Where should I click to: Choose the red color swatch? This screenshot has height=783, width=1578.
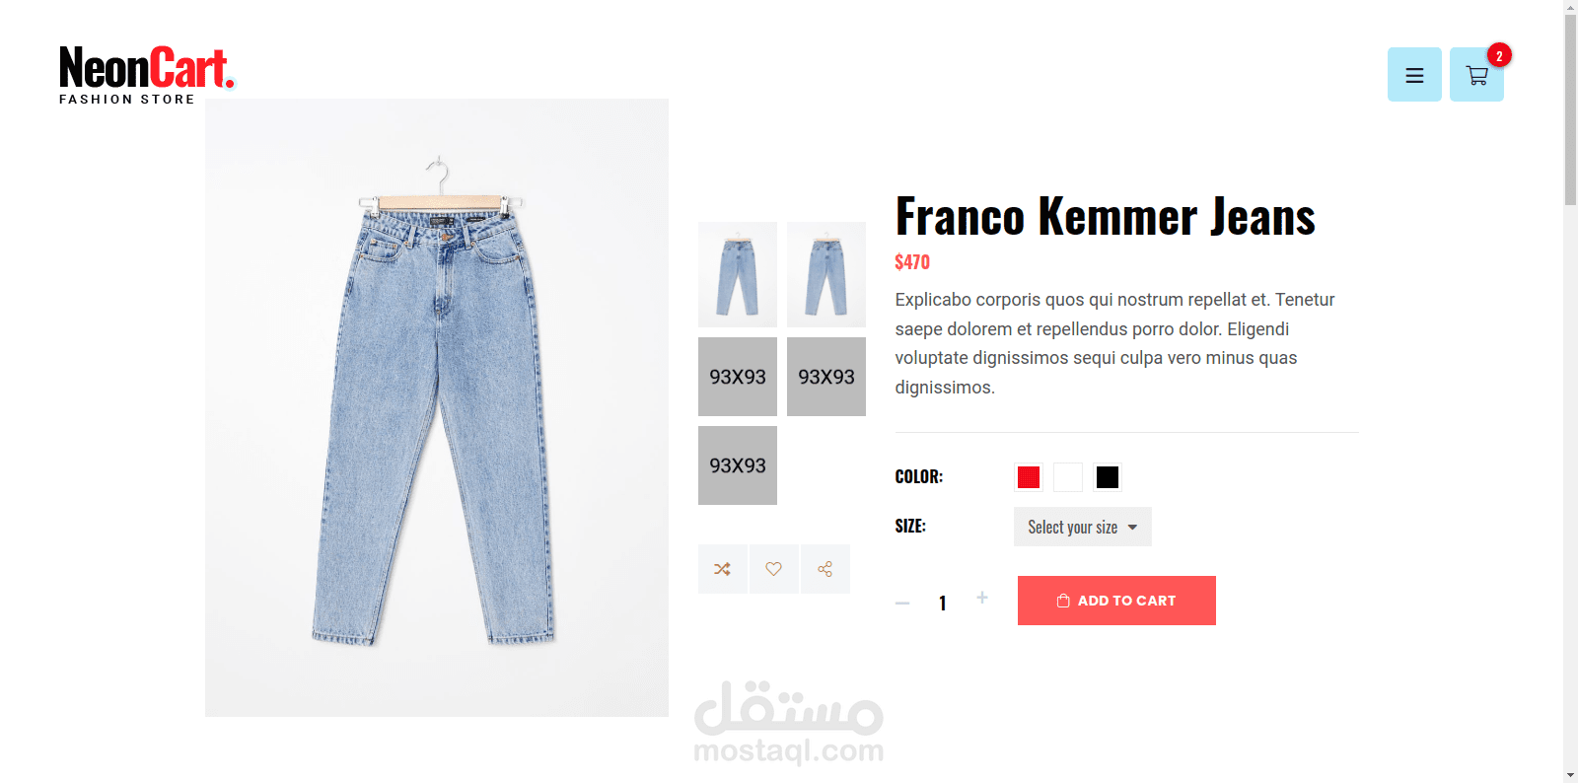point(1029,477)
